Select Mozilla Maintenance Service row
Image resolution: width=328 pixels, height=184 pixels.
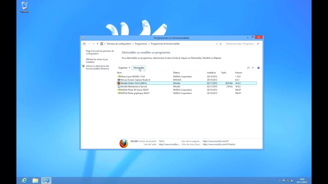tap(187, 86)
